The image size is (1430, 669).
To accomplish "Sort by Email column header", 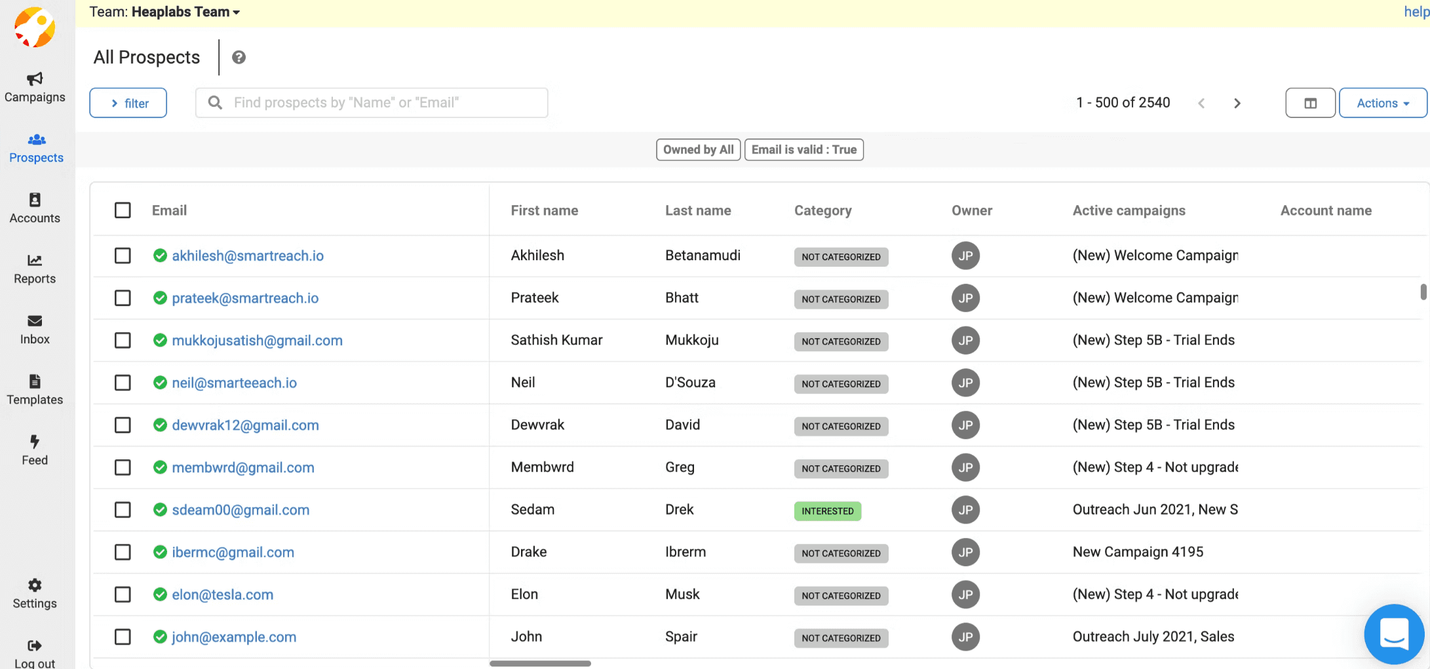I will [169, 210].
